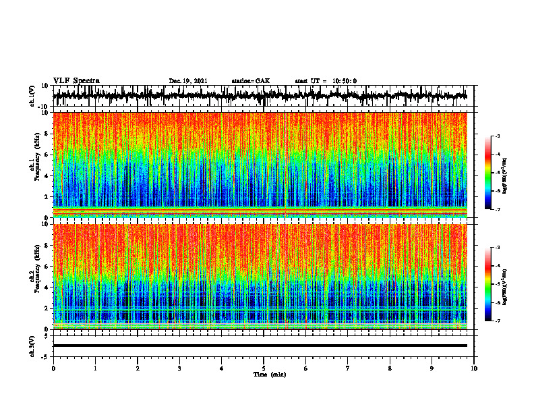Viewport: 534px width, 413px height.
Task: Click the "6" minute tick label
Action: 306,368
